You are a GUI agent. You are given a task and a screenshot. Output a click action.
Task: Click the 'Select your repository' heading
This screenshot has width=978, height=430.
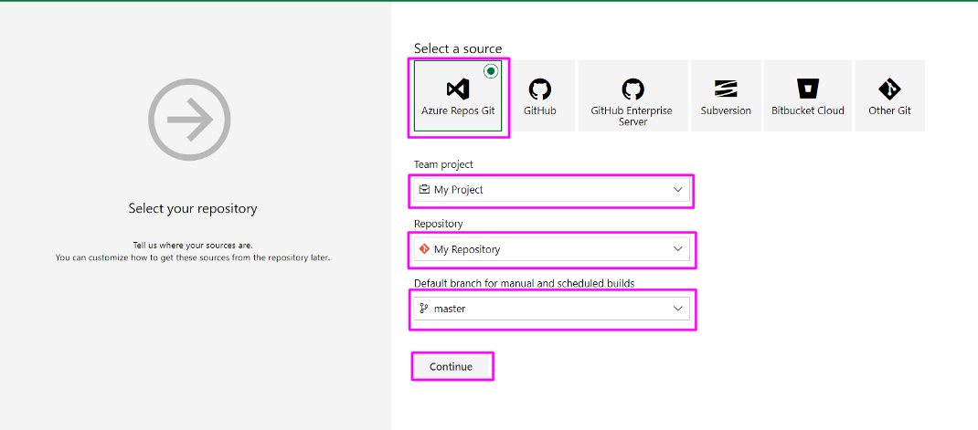coord(193,208)
